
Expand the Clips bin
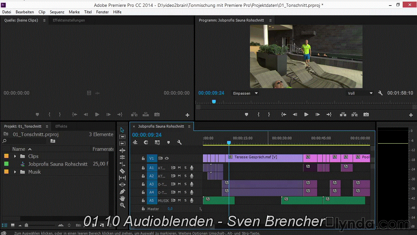pos(15,156)
